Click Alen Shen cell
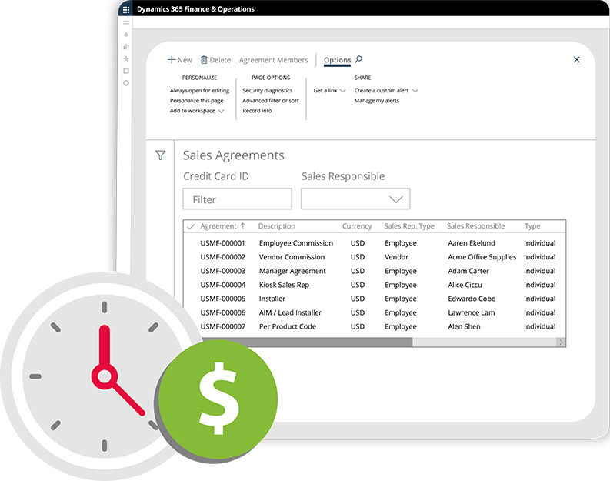 464,326
